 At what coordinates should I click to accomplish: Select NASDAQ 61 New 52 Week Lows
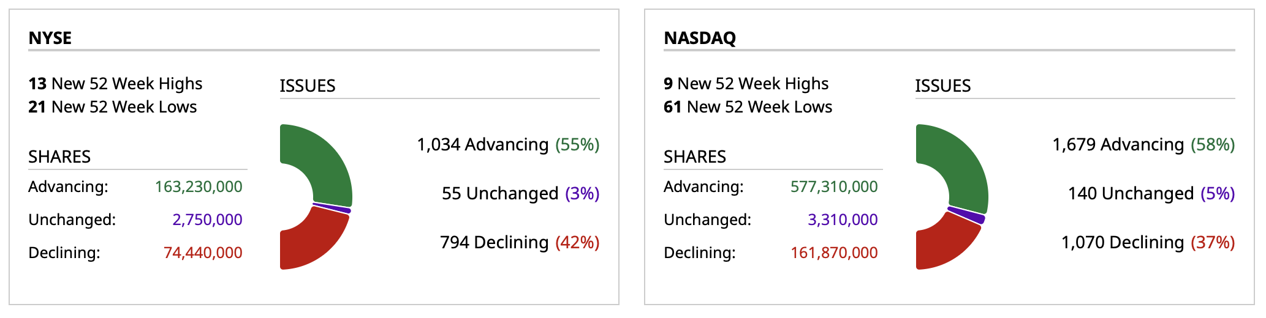pos(748,107)
